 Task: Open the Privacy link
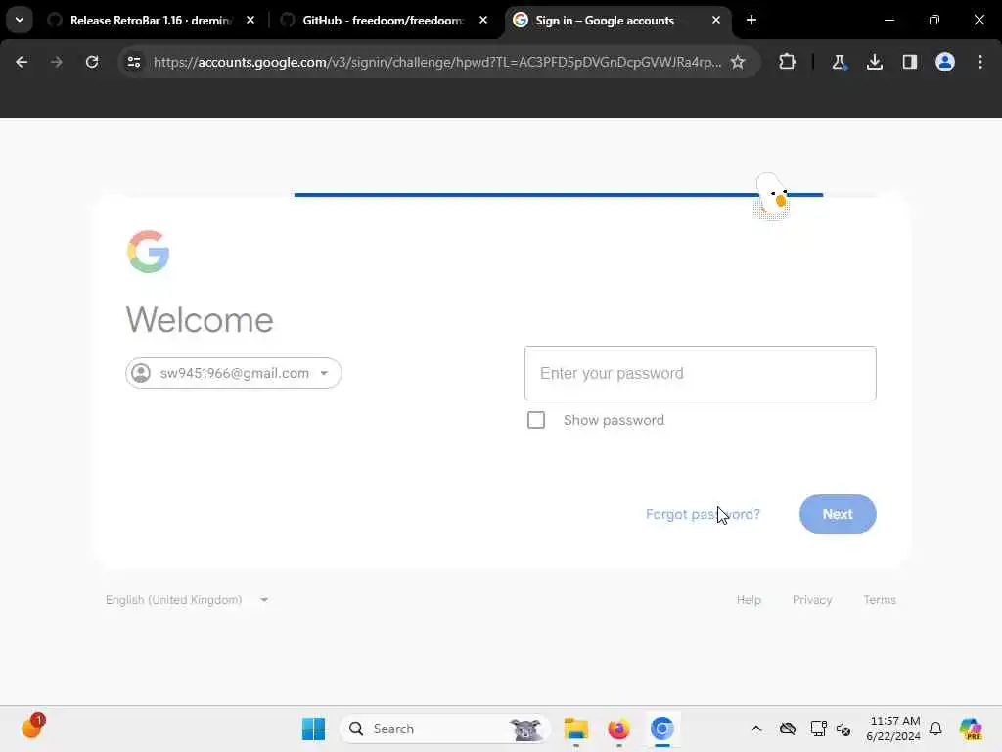812,600
